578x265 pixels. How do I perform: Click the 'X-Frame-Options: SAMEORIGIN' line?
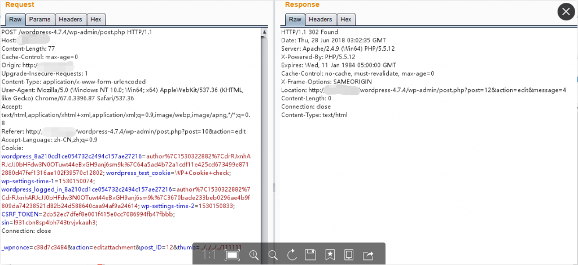tap(327, 82)
